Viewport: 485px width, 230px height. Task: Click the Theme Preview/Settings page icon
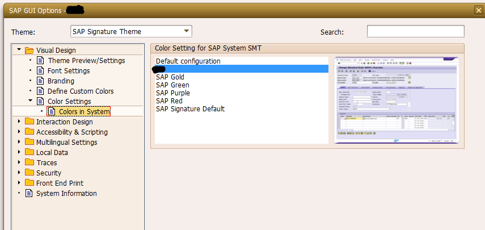tap(40, 60)
